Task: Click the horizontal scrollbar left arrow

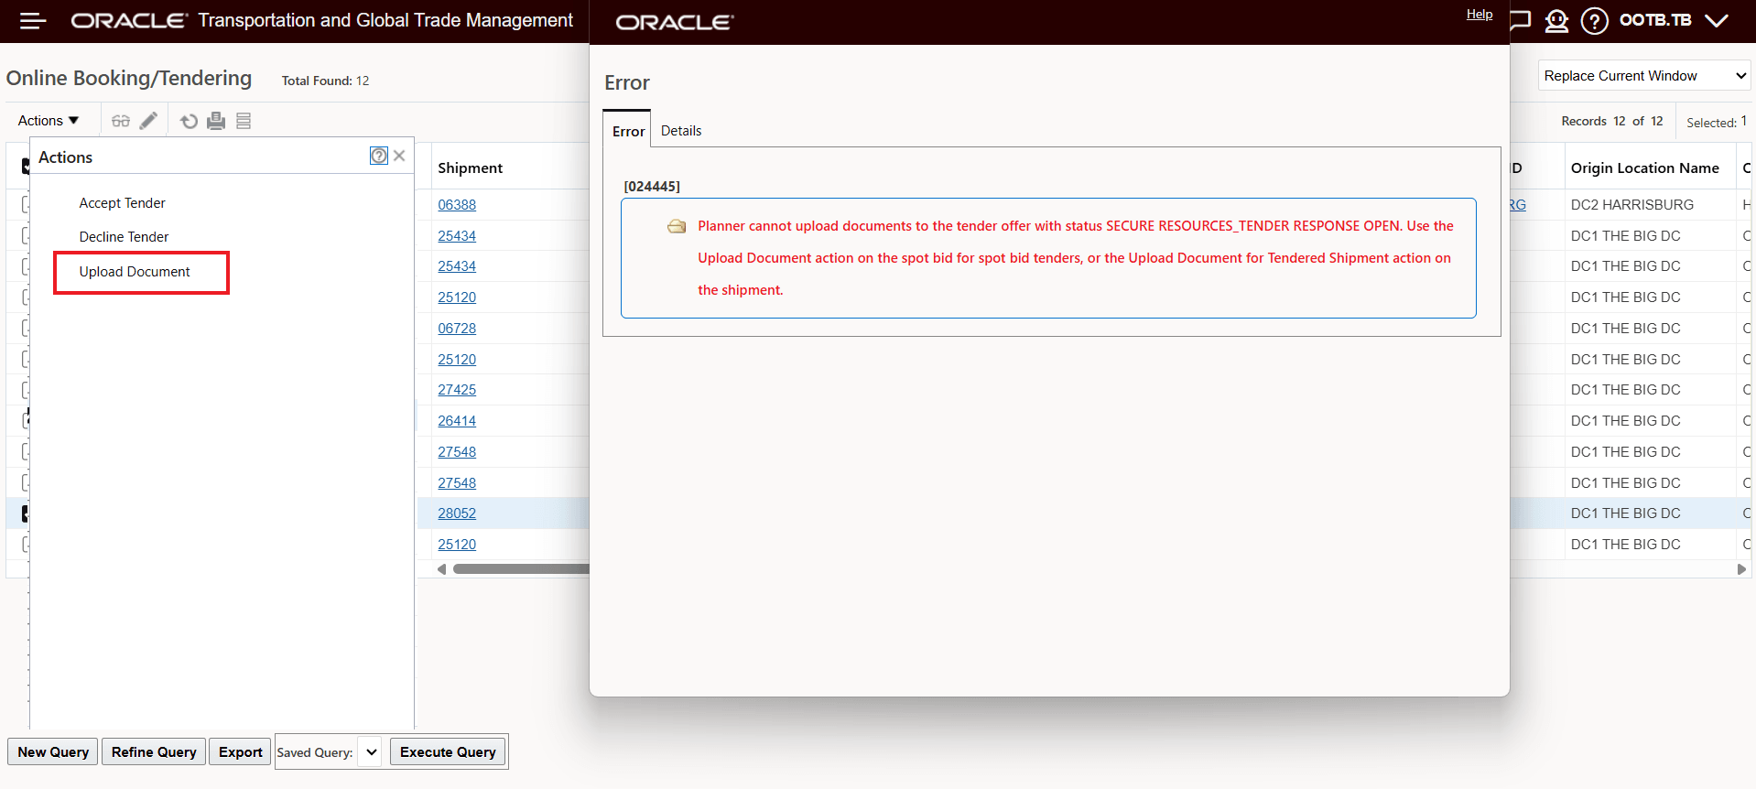Action: (441, 569)
